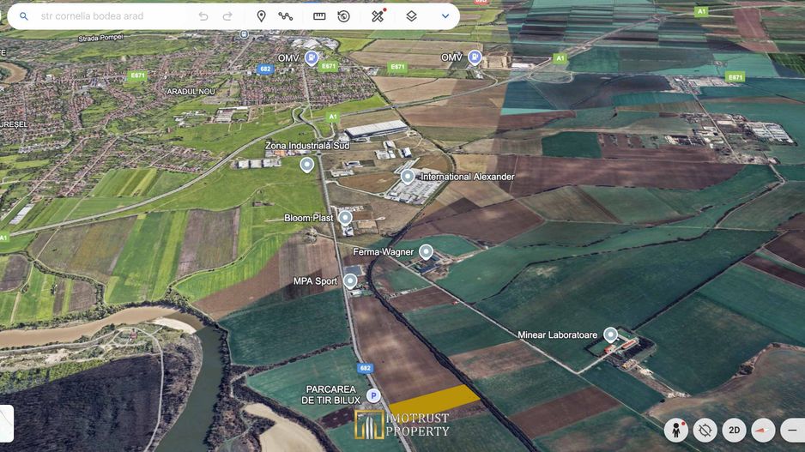Open historical imagery timelapse
The width and height of the screenshot is (805, 452).
pos(344,16)
